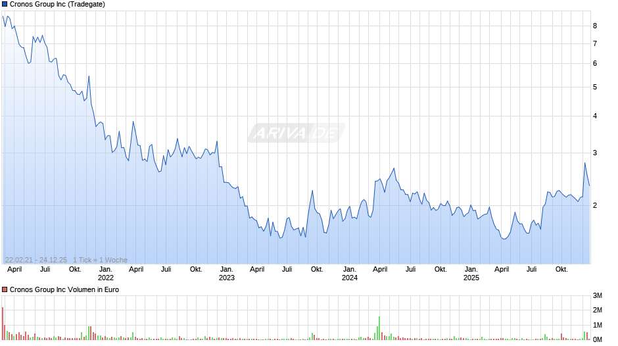Click the tall red volume bar at February 2021
Viewport: 618px width, 346px height.
point(3,324)
